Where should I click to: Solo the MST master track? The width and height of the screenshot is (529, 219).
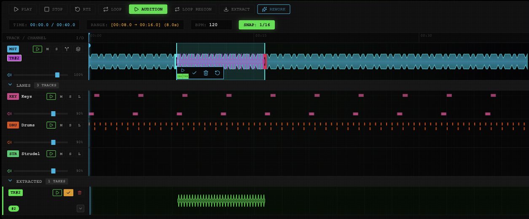coord(57,49)
